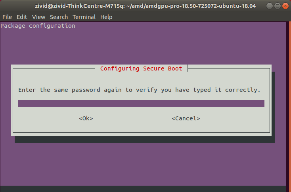
Task: Confirm the password with Ok
Action: (x=86, y=118)
